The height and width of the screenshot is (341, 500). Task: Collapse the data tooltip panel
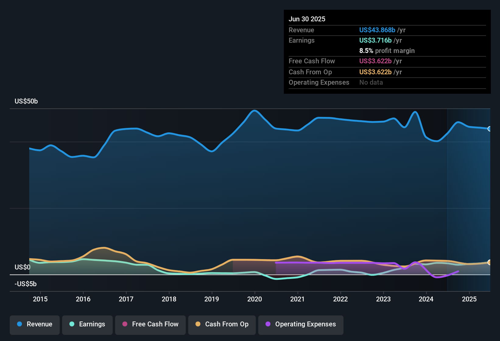[387, 52]
